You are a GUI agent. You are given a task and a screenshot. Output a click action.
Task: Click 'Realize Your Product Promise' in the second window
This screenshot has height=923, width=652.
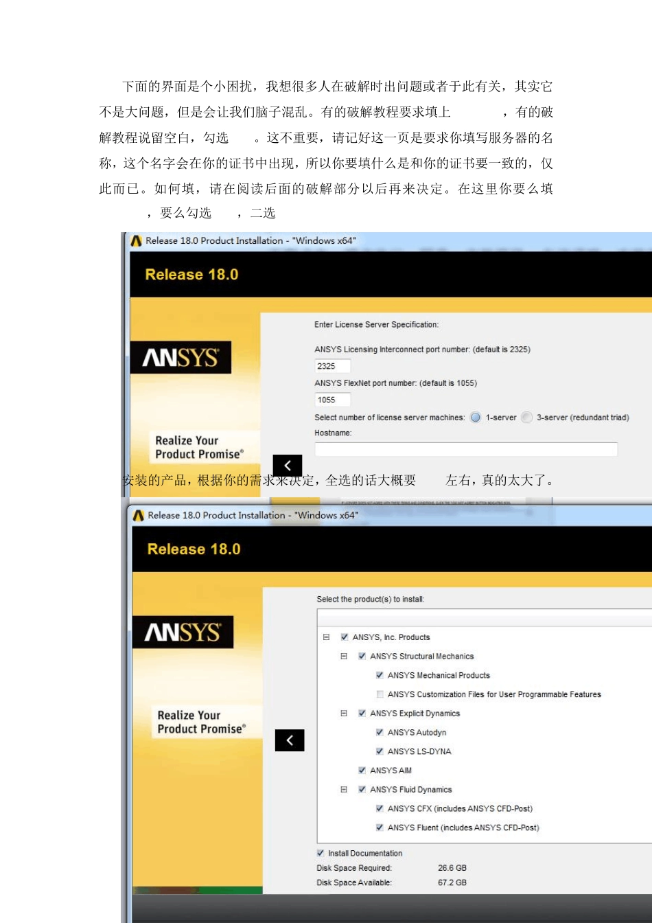(201, 722)
